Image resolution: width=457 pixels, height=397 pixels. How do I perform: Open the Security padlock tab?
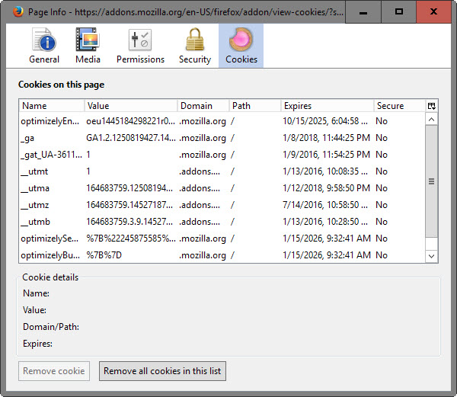(x=195, y=46)
